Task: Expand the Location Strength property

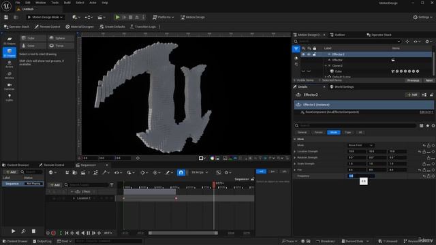Action: [x=295, y=152]
